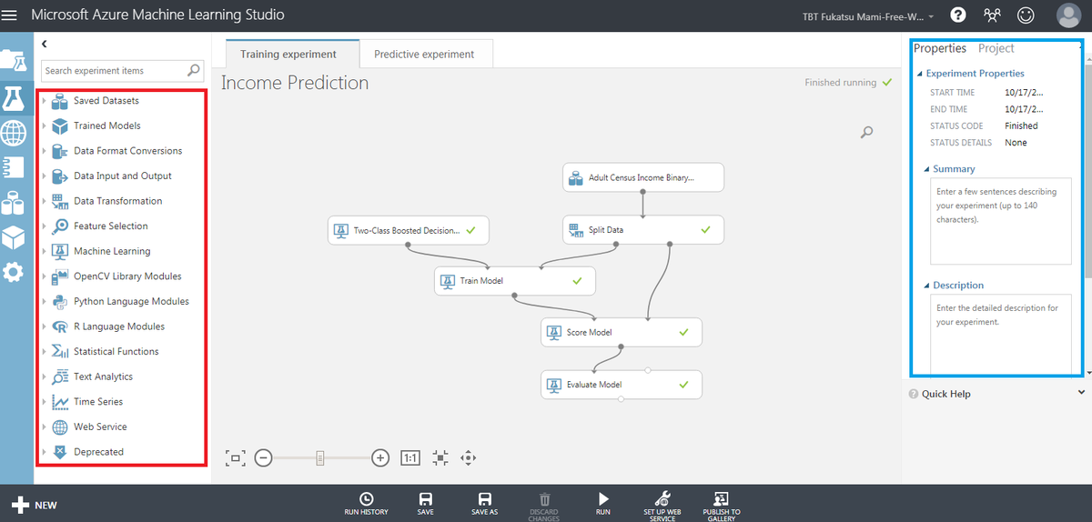
Task: Click the zoom slider handle
Action: [320, 458]
